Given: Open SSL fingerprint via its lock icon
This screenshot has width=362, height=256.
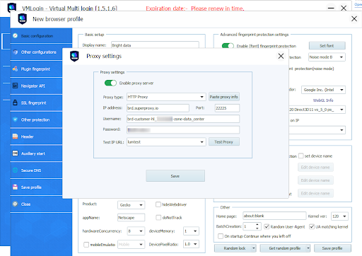Looking at the screenshot, I should [x=15, y=103].
